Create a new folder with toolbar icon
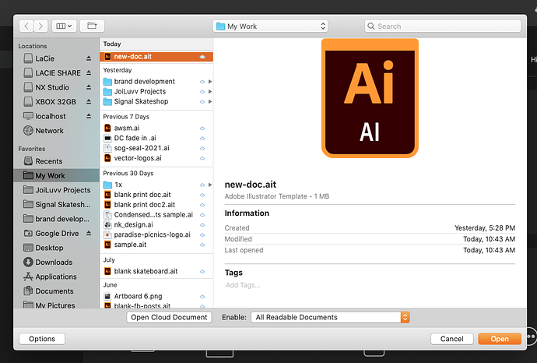537x363 pixels. coord(92,26)
